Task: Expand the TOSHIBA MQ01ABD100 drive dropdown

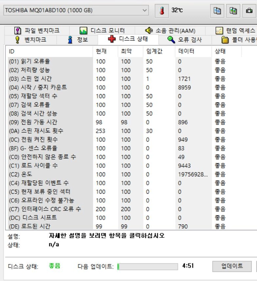Action: pyautogui.click(x=76, y=10)
